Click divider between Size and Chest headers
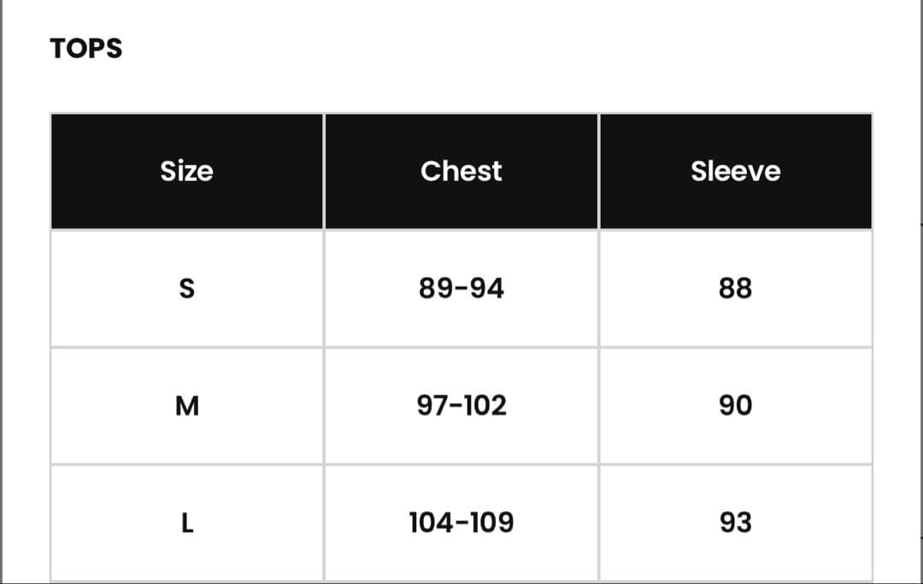Viewport: 923px width, 584px height. point(324,171)
